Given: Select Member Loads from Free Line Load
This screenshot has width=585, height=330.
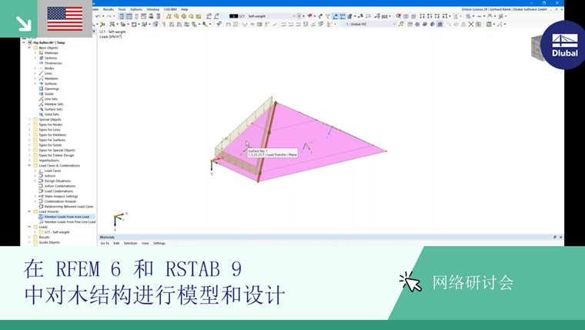Looking at the screenshot, I should click(70, 222).
